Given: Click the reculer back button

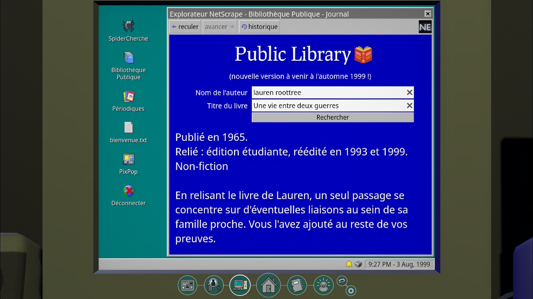Looking at the screenshot, I should [x=185, y=27].
